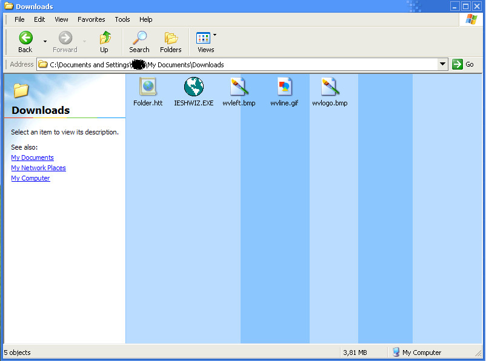Go up one folder level
Screen dimensions: 486x361
104,42
